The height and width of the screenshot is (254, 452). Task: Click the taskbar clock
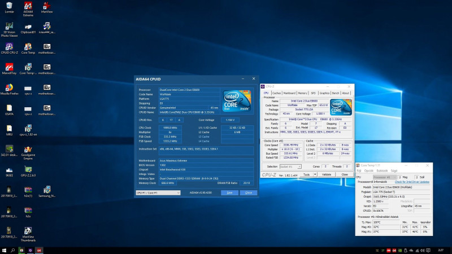click(x=441, y=250)
